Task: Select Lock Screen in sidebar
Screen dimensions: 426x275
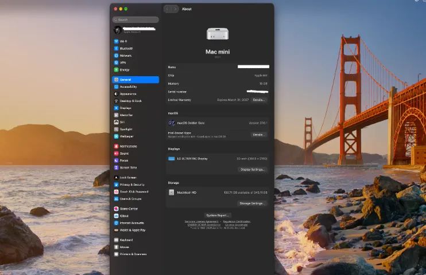Action: click(x=135, y=178)
